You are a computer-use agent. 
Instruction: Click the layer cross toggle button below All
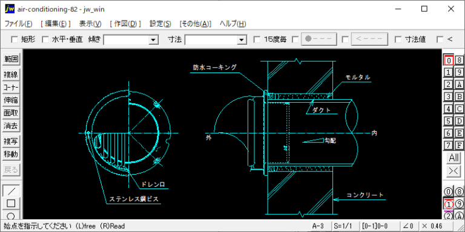click(x=453, y=172)
